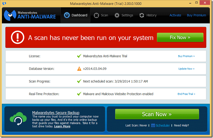Click the License: row label
The image size is (213, 138).
[x=35, y=56]
